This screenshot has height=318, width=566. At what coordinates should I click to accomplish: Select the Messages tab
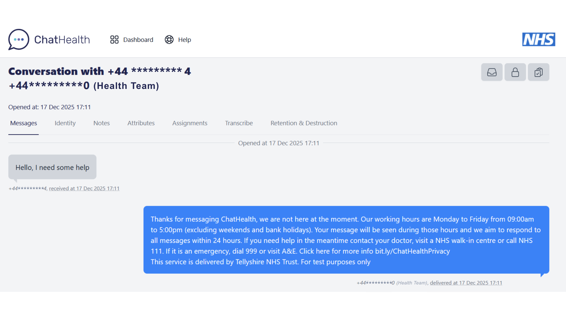(24, 123)
